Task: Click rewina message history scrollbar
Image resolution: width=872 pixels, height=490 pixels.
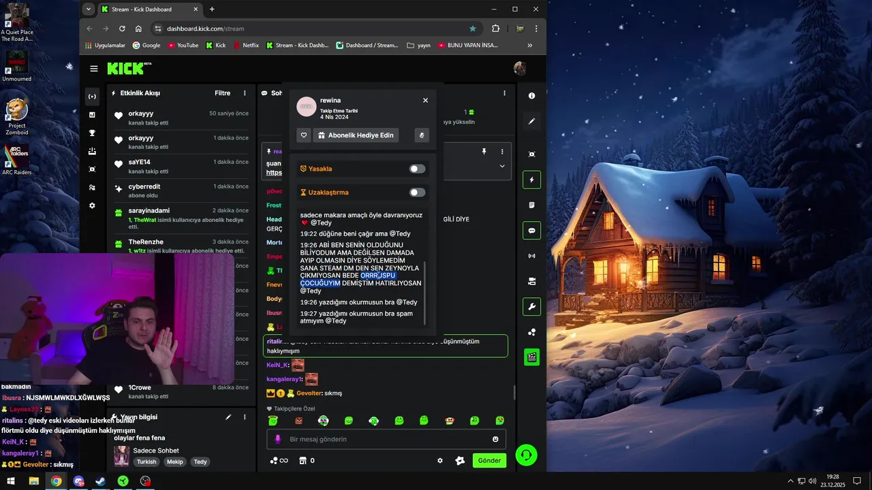Action: [x=425, y=293]
